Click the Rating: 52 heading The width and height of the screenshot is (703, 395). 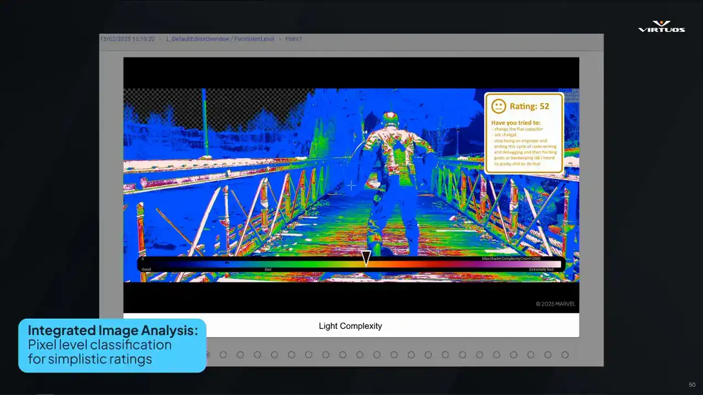pos(529,106)
